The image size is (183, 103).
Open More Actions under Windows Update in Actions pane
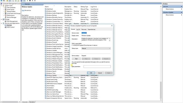170,15
